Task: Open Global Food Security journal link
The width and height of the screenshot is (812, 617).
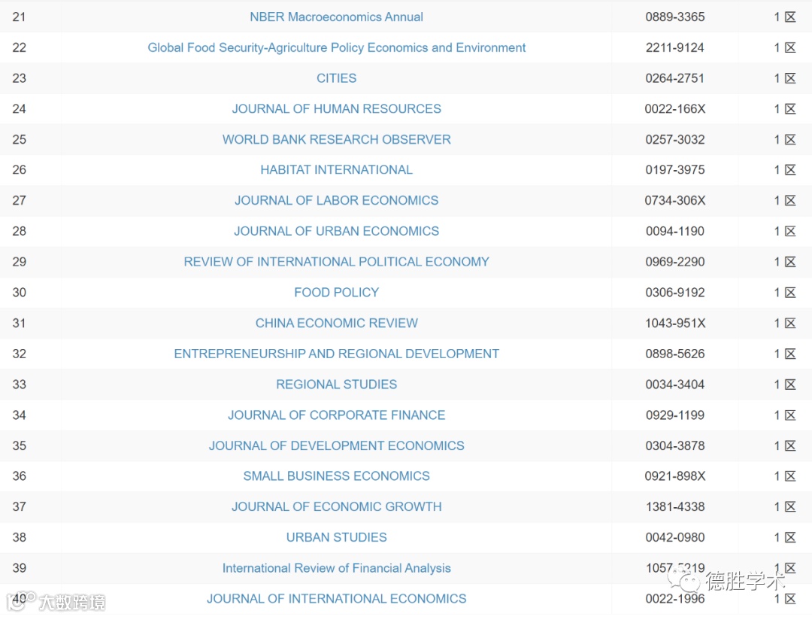Action: click(337, 47)
